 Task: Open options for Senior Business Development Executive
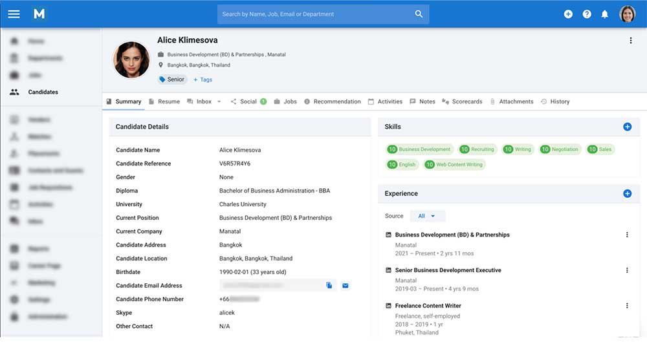(627, 270)
